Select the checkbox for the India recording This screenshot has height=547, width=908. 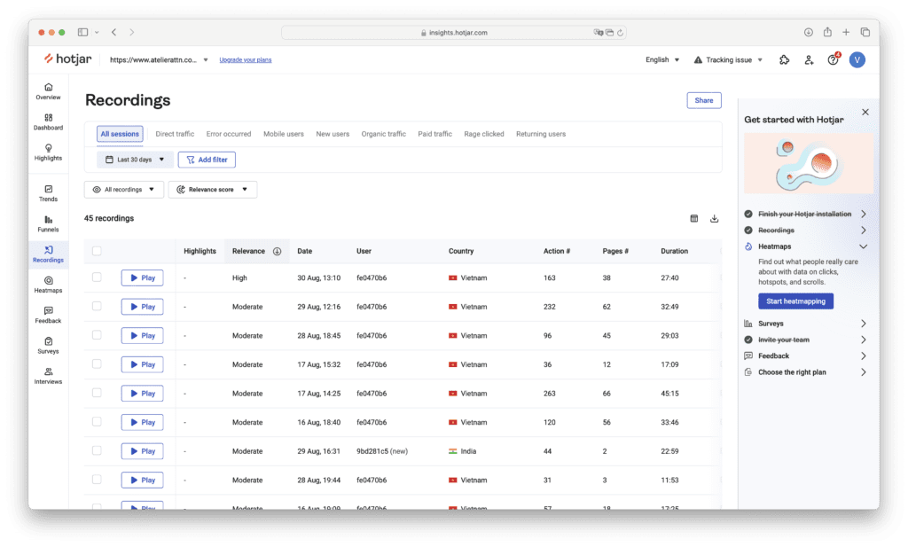point(97,451)
